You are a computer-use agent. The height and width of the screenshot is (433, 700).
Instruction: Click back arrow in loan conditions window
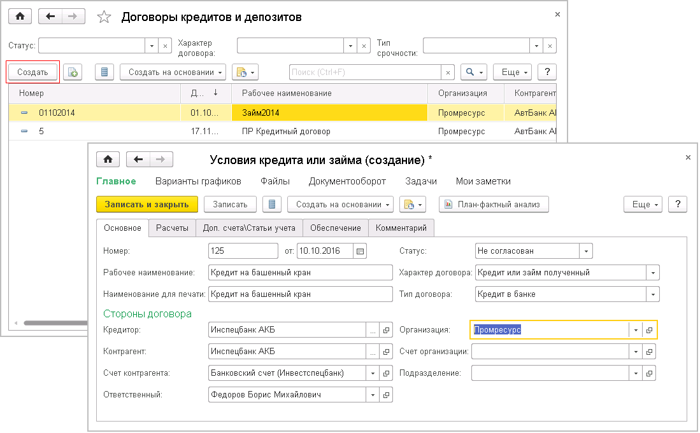click(138, 160)
